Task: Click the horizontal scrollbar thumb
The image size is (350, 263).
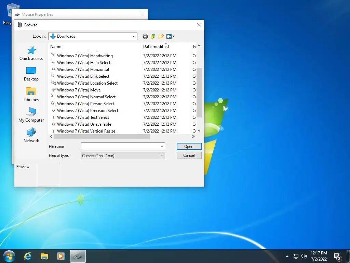Action: click(x=102, y=136)
